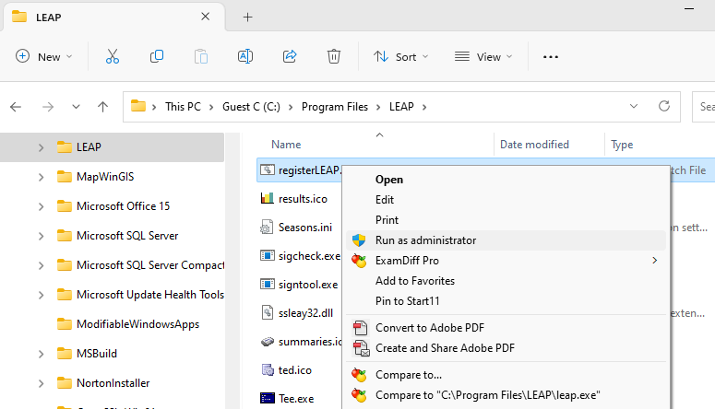This screenshot has width=715, height=409.
Task: Open a new tab with plus button
Action: click(x=247, y=18)
